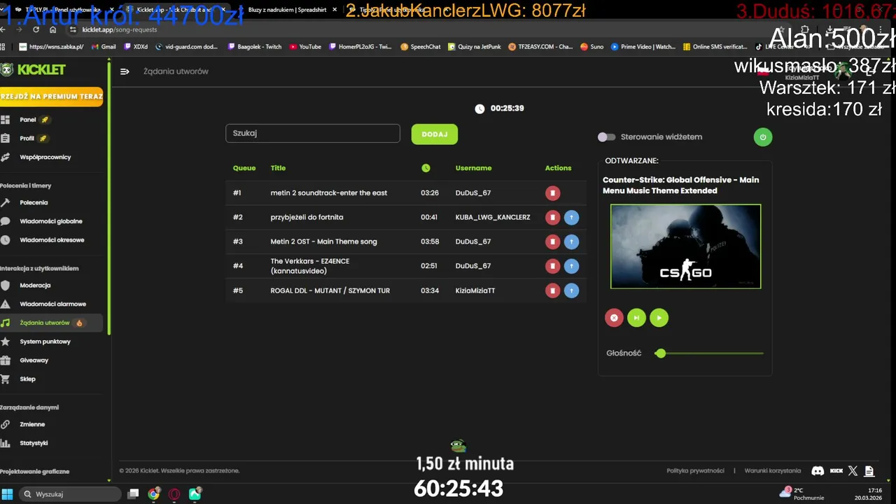
Task: Open Sklep cart item
Action: [x=27, y=379]
